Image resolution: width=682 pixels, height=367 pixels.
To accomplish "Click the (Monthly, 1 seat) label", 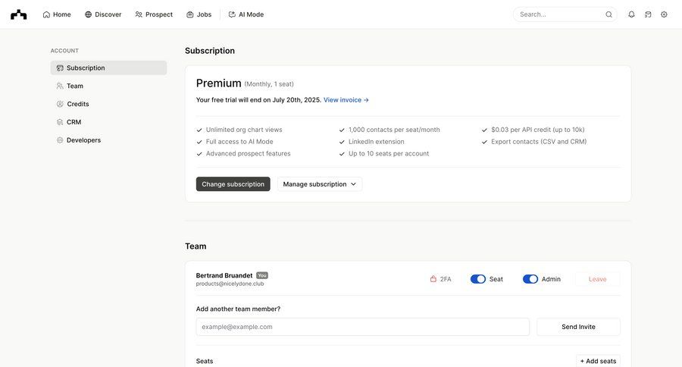I will [269, 84].
